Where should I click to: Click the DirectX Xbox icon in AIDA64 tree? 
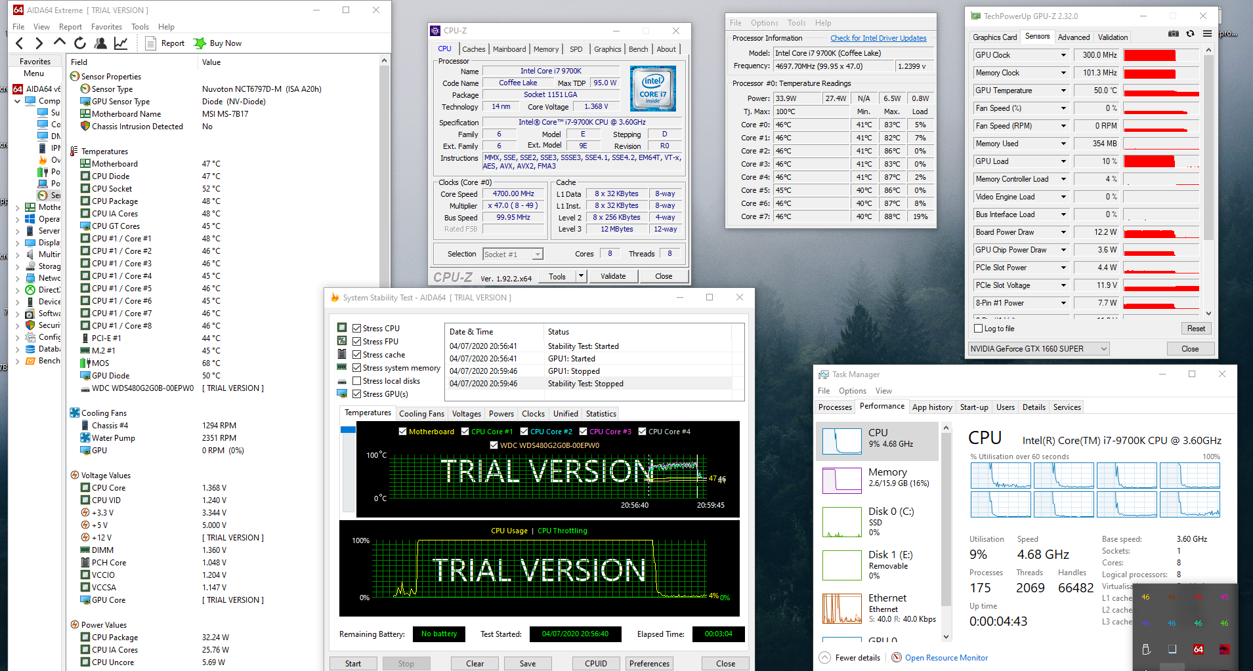[x=30, y=290]
